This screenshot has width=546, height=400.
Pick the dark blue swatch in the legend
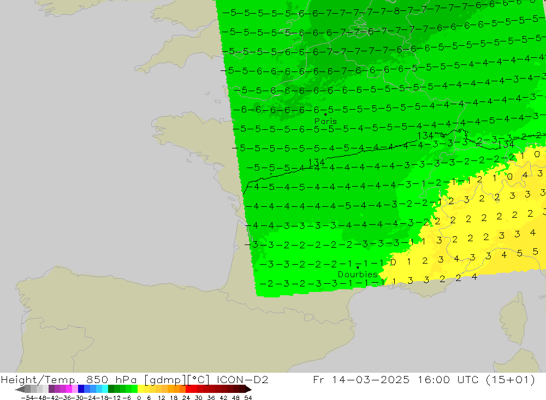point(81,389)
